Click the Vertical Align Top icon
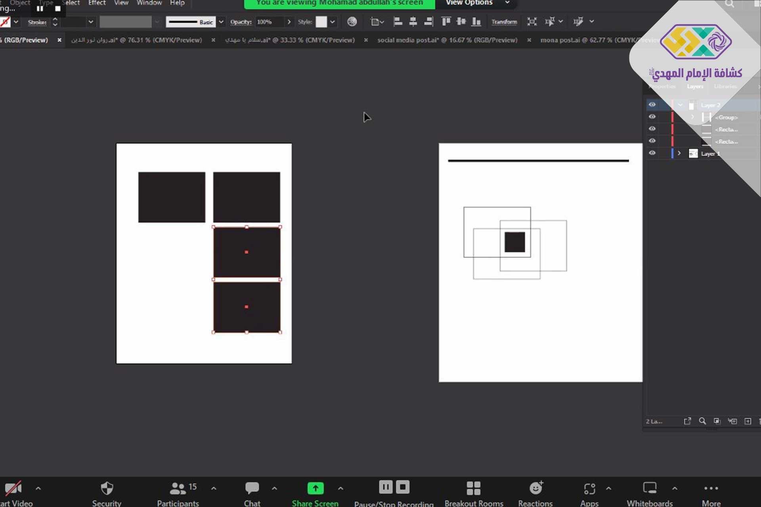 pyautogui.click(x=446, y=22)
